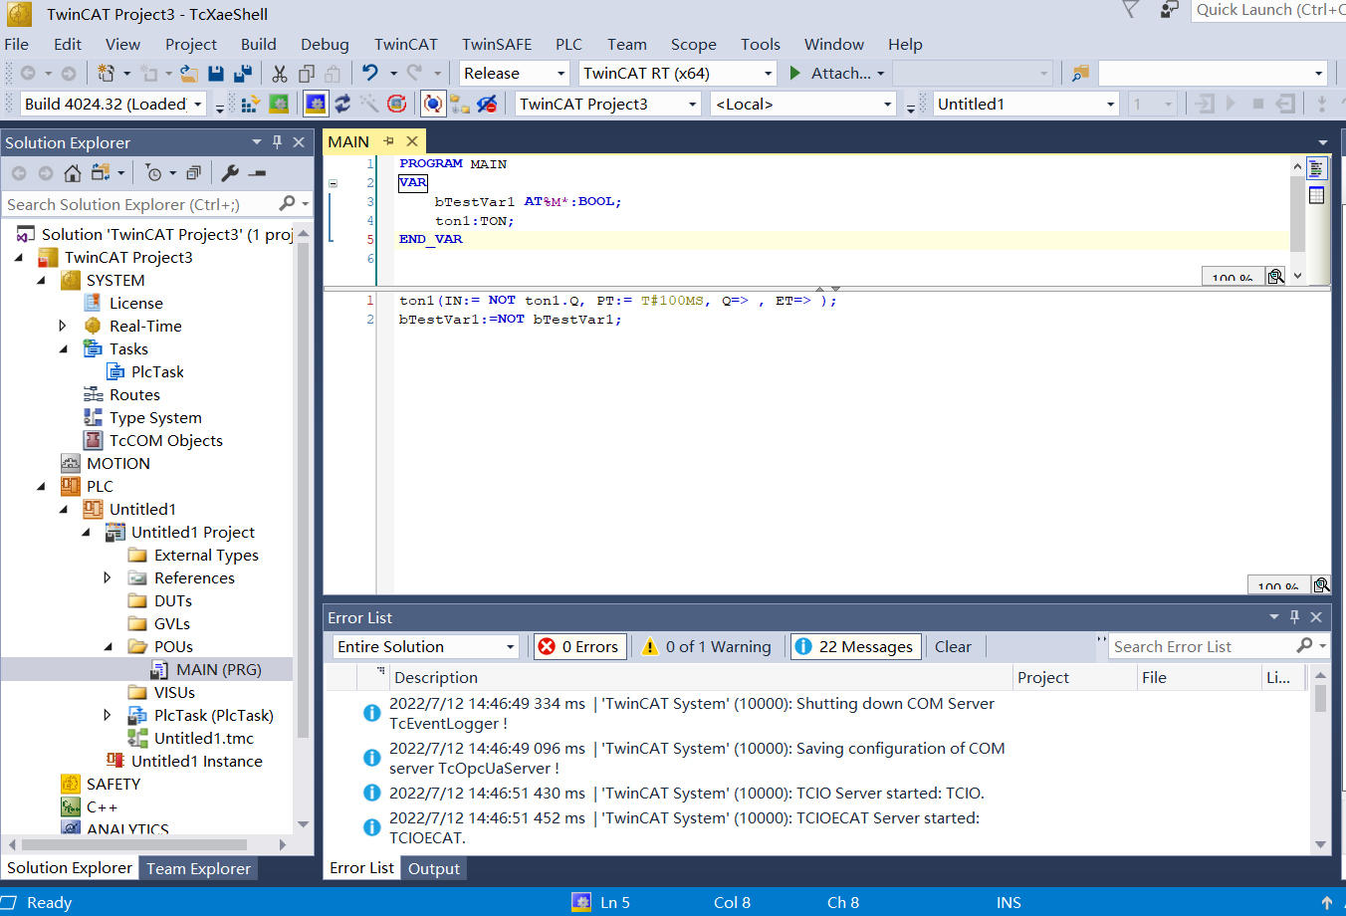This screenshot has height=916, width=1346.
Task: Toggle the 22 Messages filter
Action: click(x=855, y=647)
